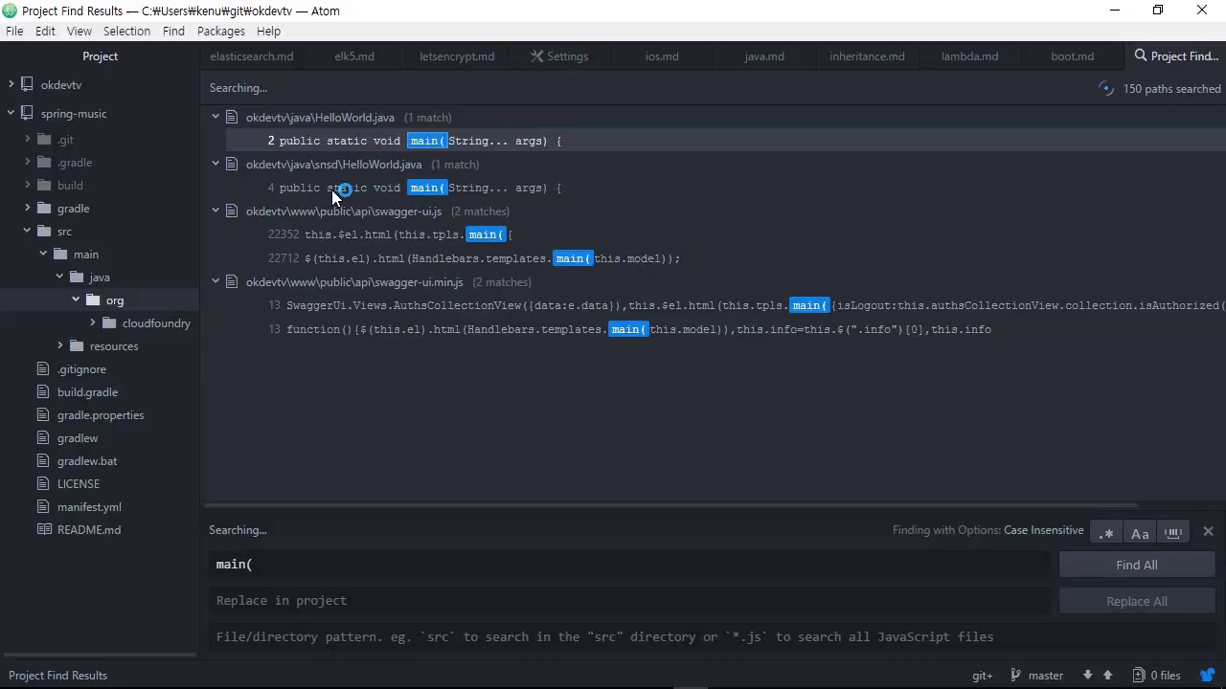Image resolution: width=1226 pixels, height=689 pixels.
Task: Collapse the org folder
Action: [76, 300]
